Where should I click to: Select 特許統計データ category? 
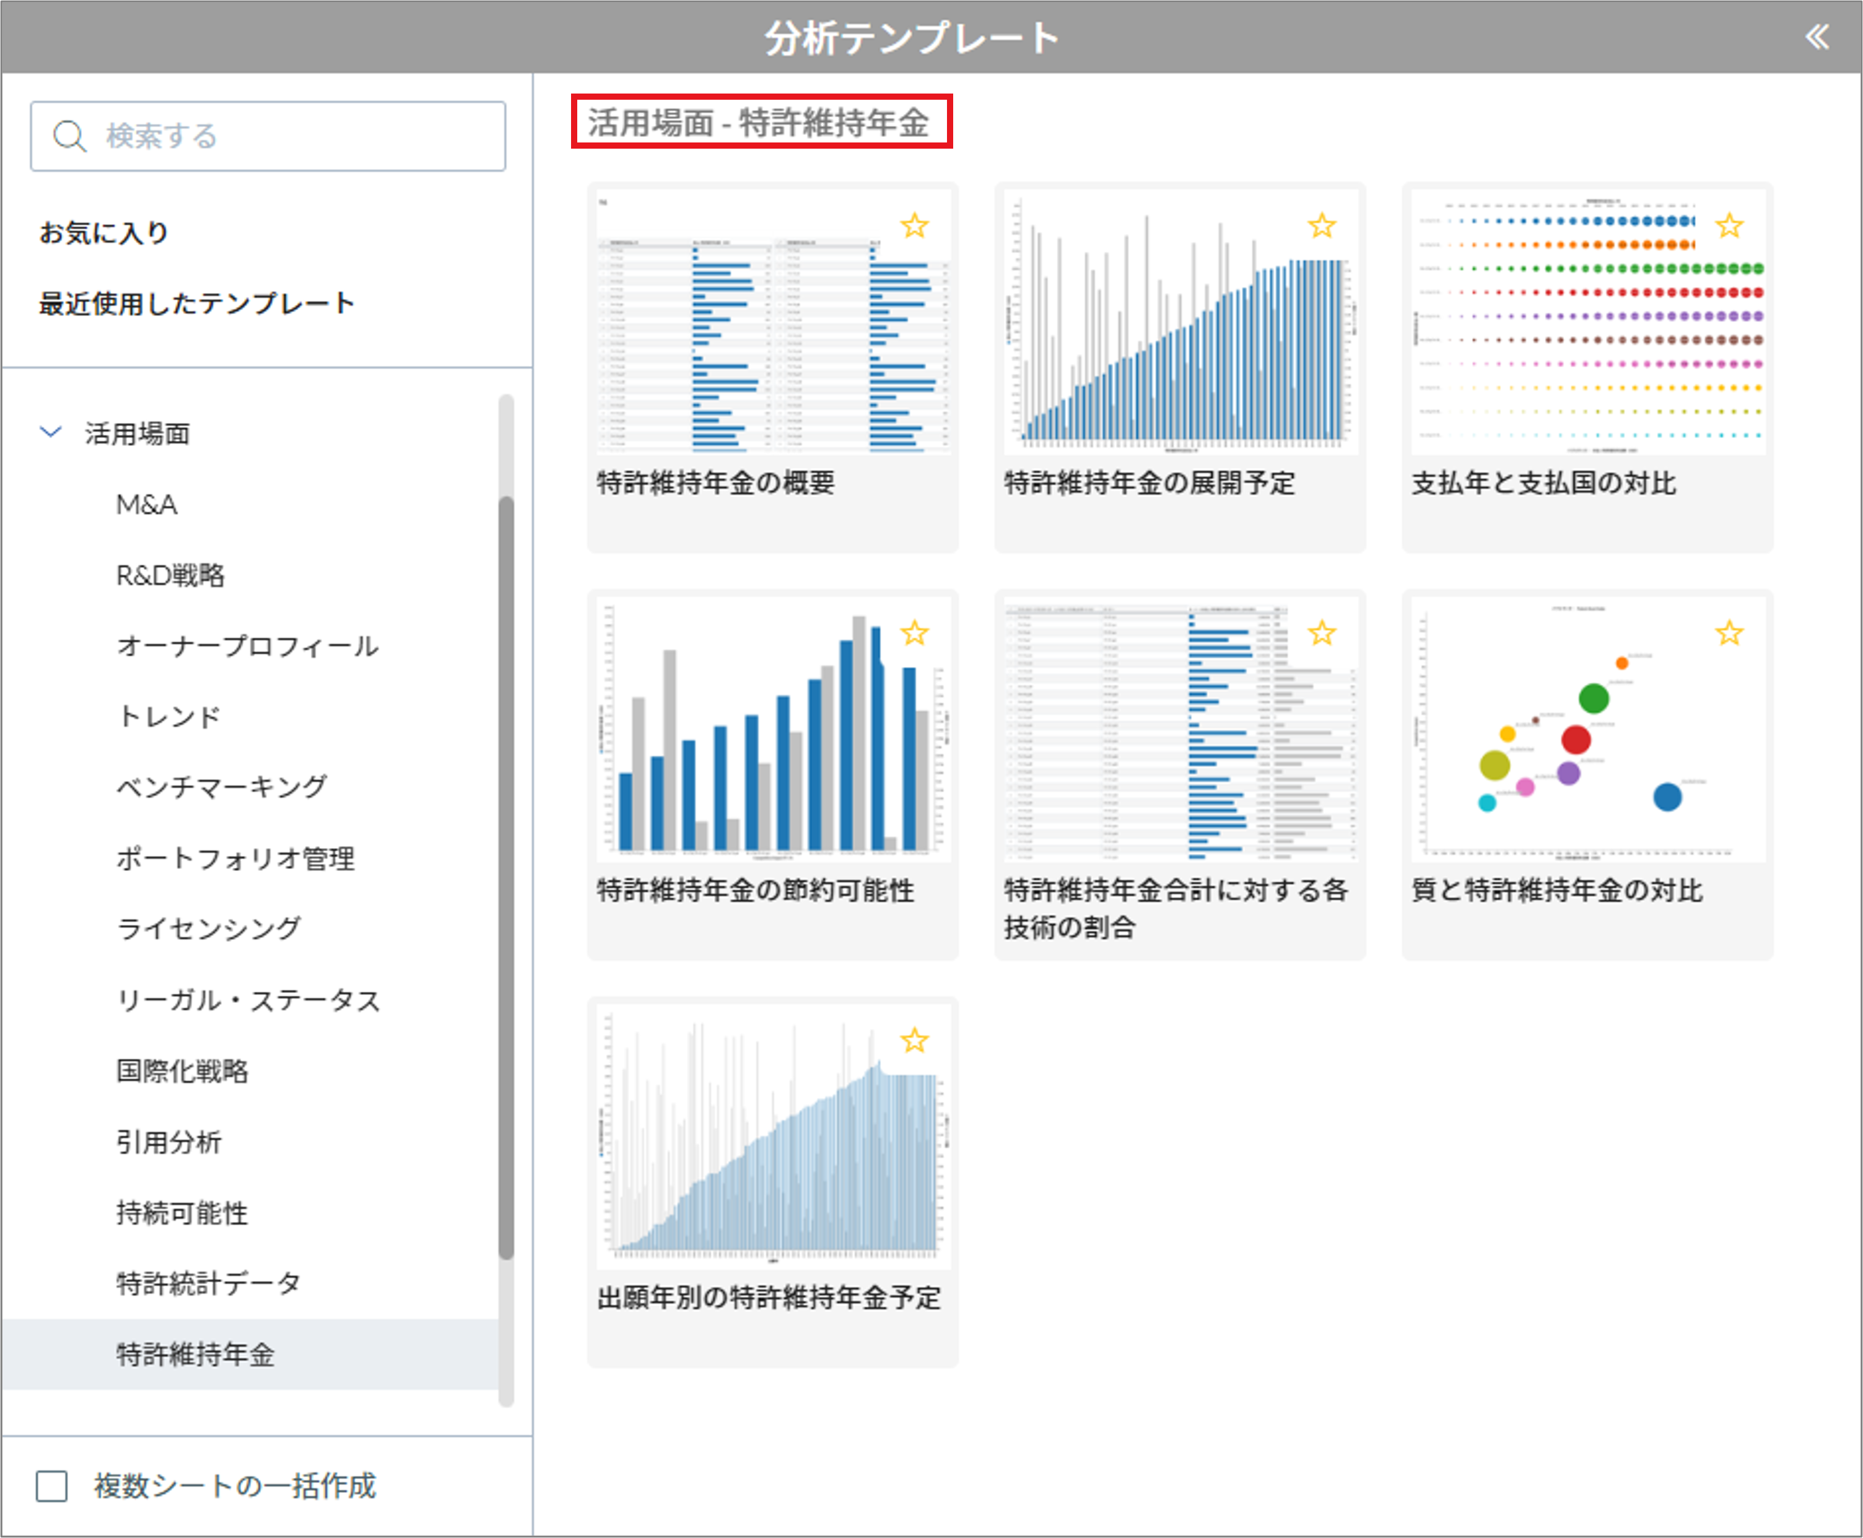click(x=209, y=1283)
